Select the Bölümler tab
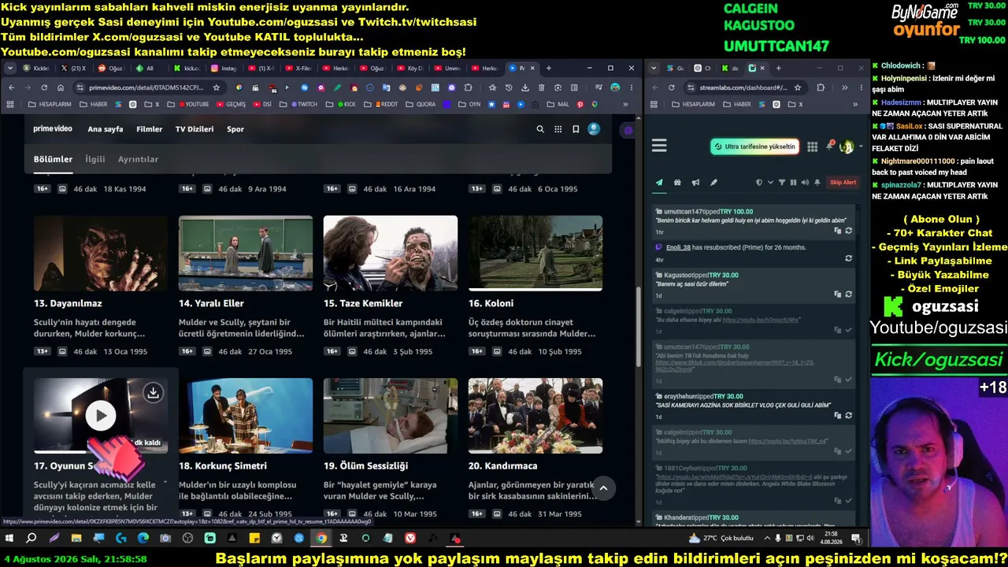The height and width of the screenshot is (567, 1008). (53, 159)
